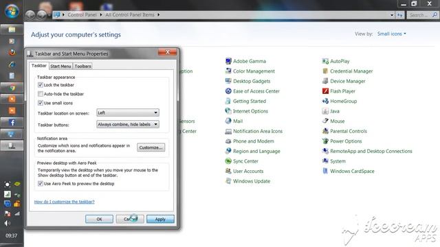
Task: Switch to the Start Menu tab
Action: tap(60, 67)
